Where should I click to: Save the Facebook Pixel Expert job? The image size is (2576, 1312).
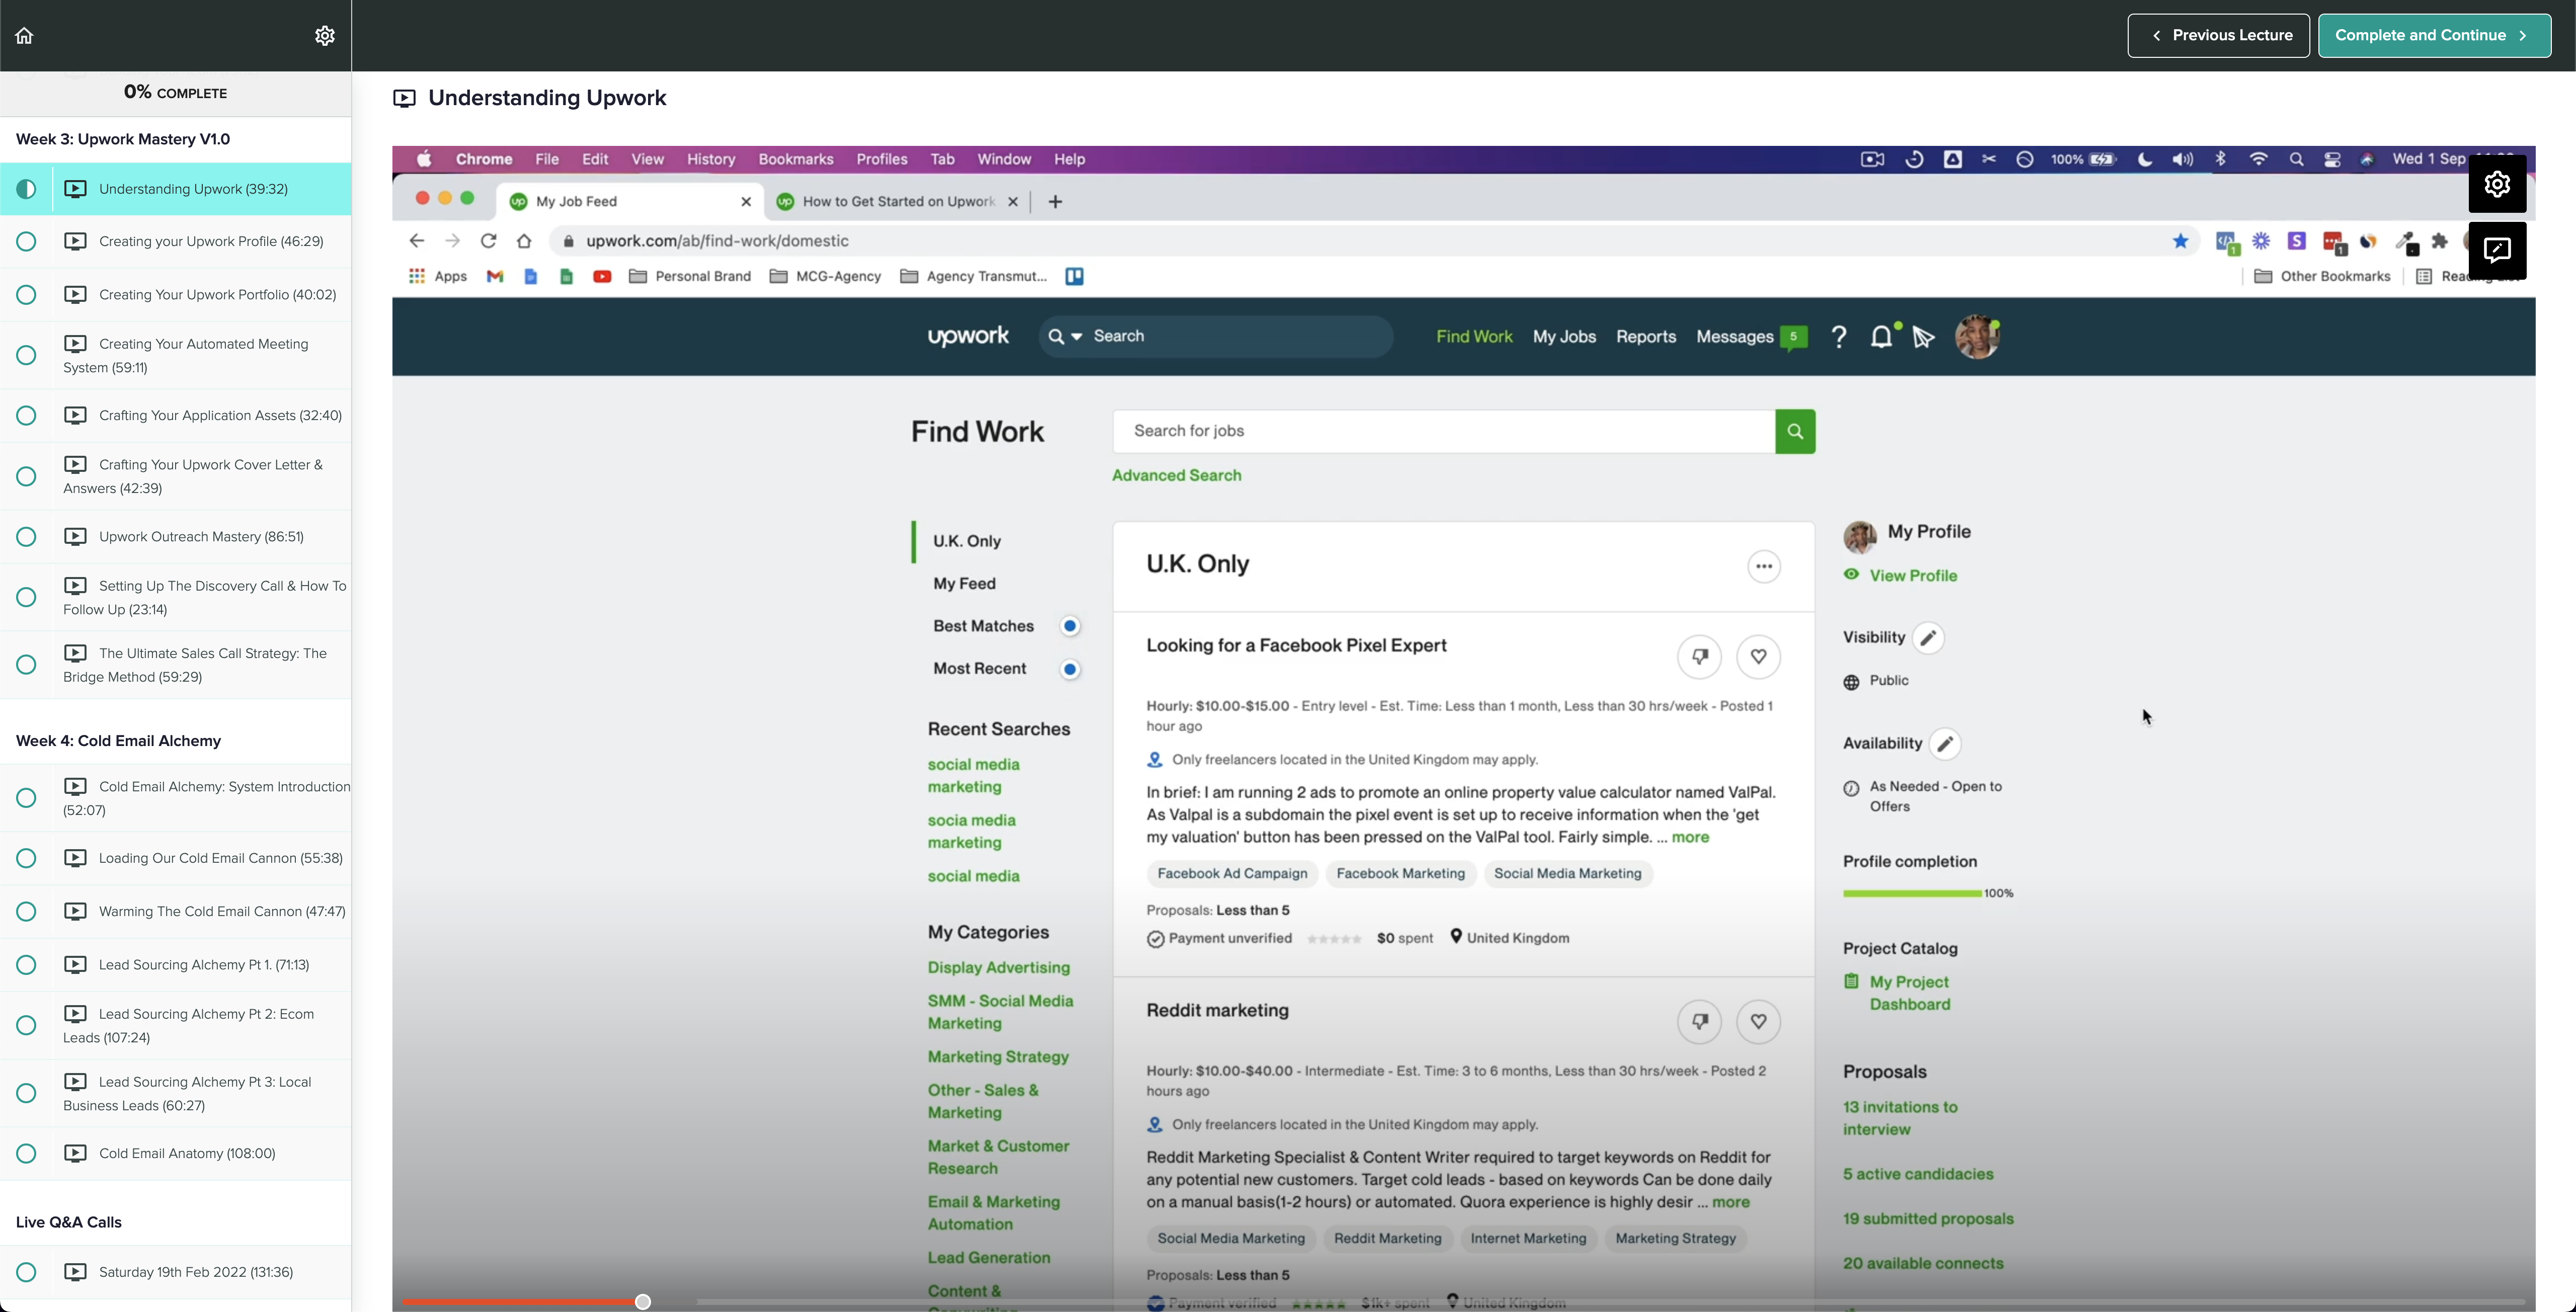pyautogui.click(x=1758, y=657)
